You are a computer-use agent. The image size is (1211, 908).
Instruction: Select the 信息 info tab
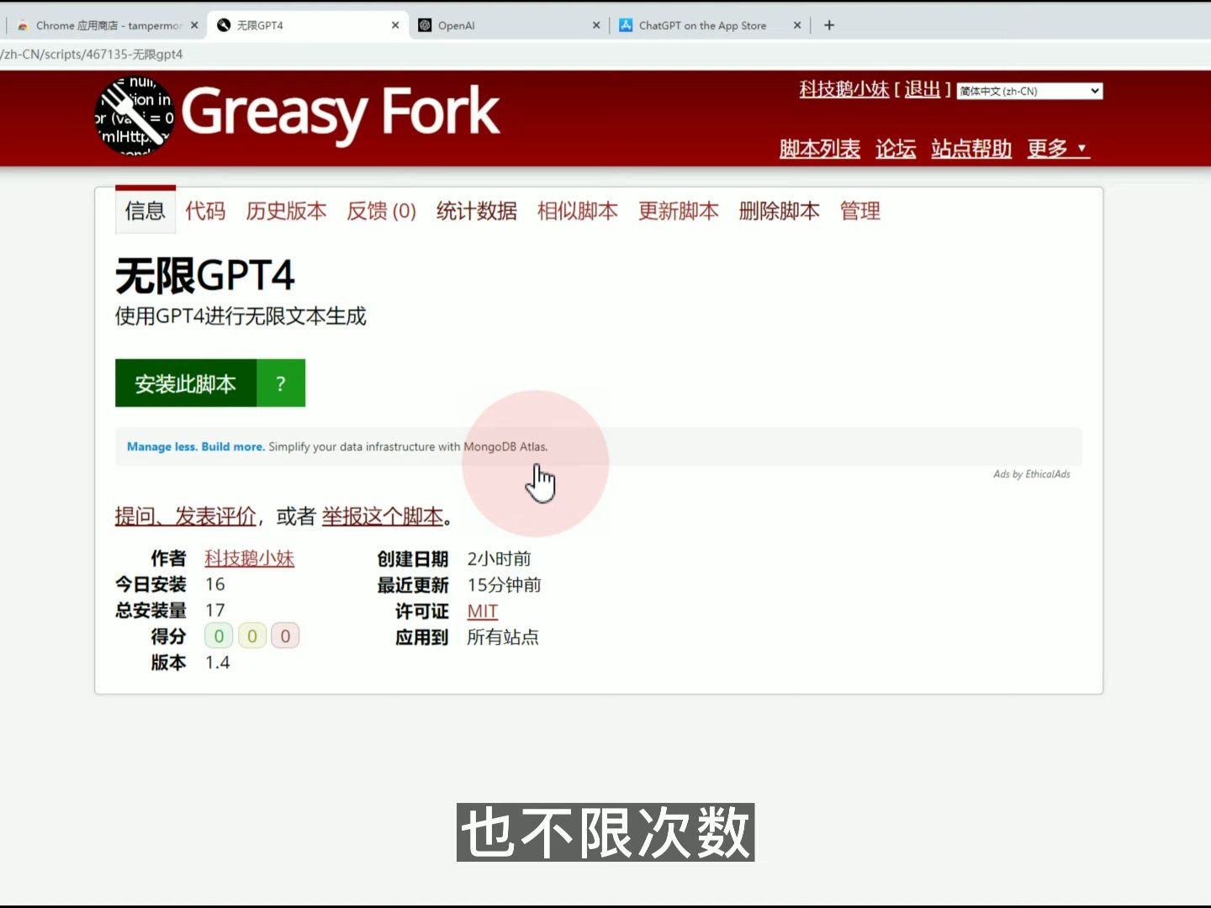(145, 210)
